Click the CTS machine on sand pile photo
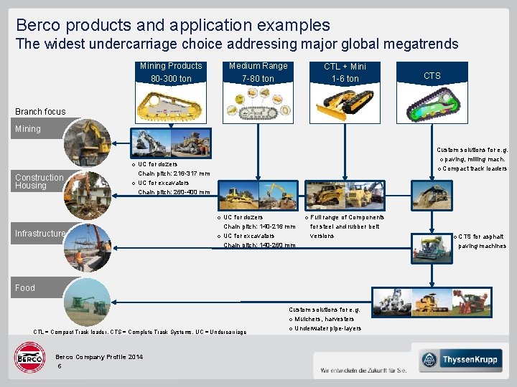 pyautogui.click(x=432, y=196)
